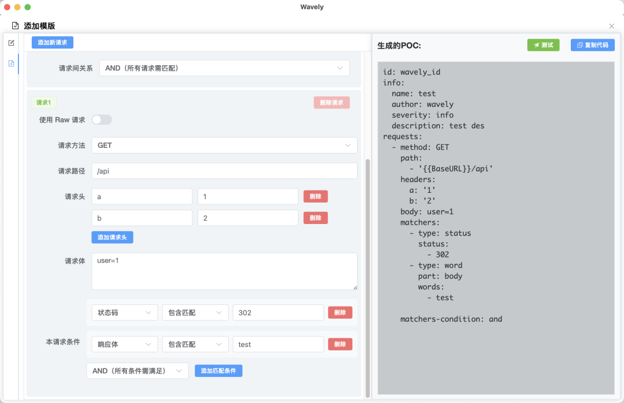Image resolution: width=624 pixels, height=403 pixels.
Task: Click the 添加匹配条件 button
Action: [x=218, y=371]
